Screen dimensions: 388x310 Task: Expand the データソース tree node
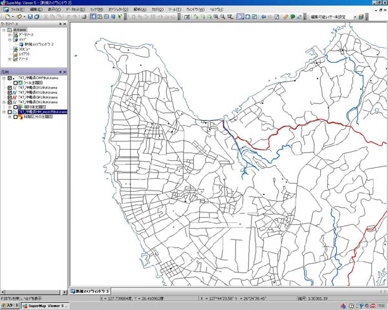[x=10, y=34]
